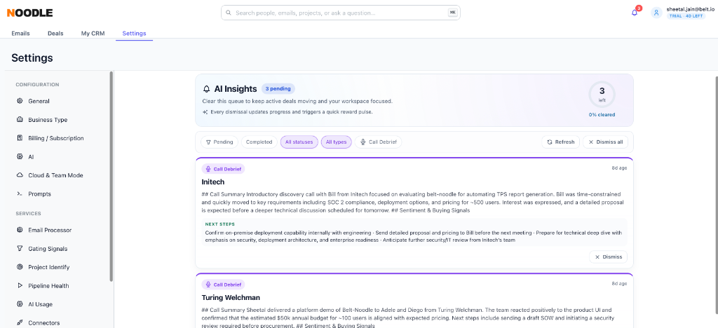Open General settings in sidebar
The image size is (718, 328).
39,101
